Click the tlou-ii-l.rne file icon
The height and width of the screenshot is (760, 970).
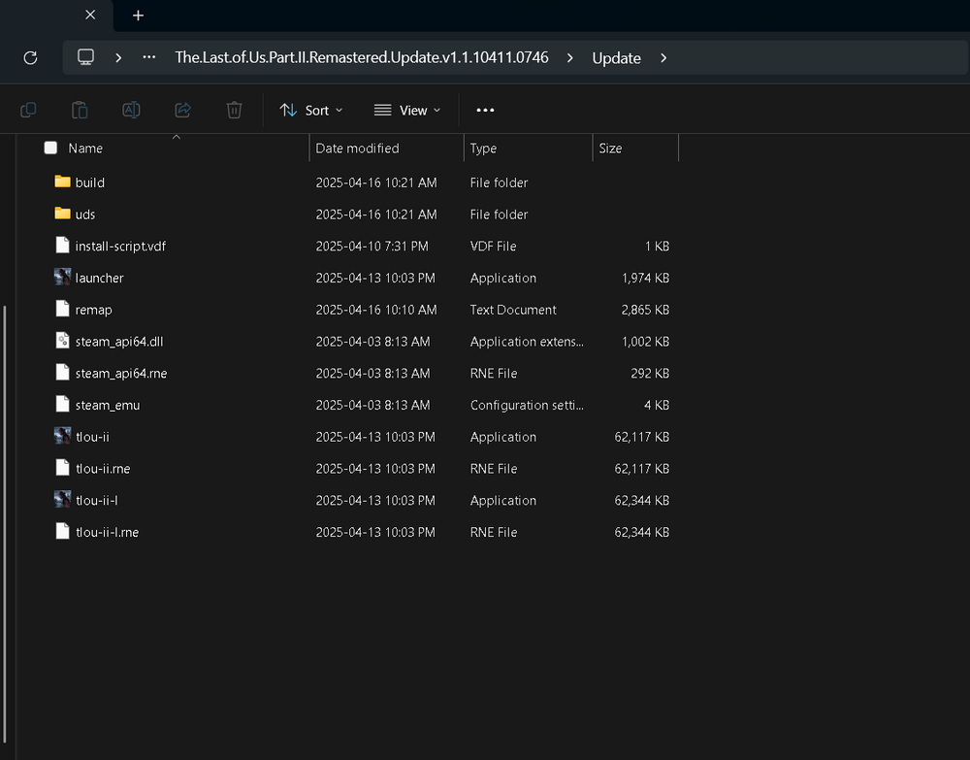(62, 531)
